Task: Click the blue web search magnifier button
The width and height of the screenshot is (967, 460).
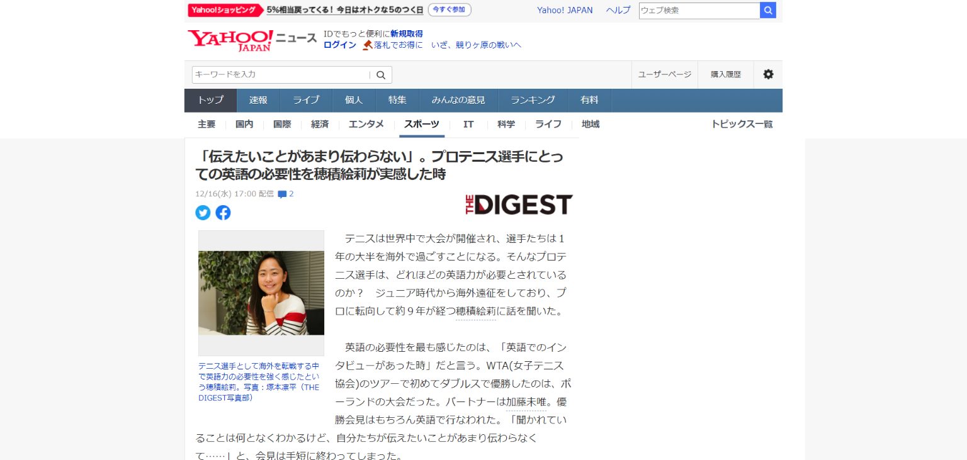Action: point(768,10)
